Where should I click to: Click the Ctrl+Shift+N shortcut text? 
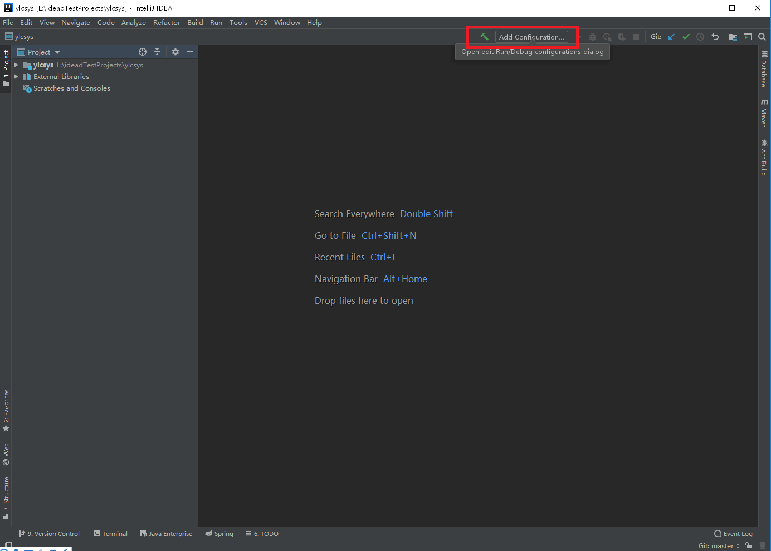tap(389, 235)
